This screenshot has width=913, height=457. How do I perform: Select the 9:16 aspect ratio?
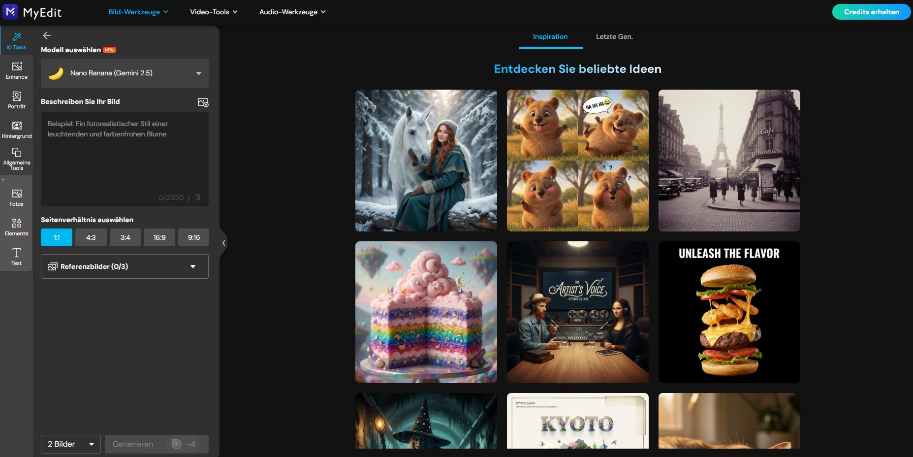(193, 237)
